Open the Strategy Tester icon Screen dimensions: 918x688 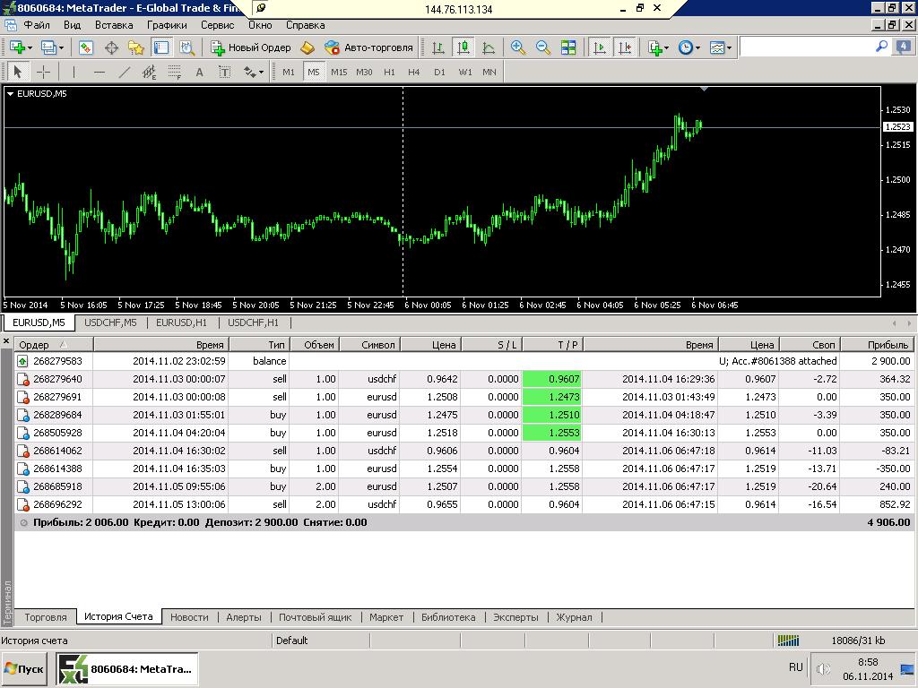(186, 47)
